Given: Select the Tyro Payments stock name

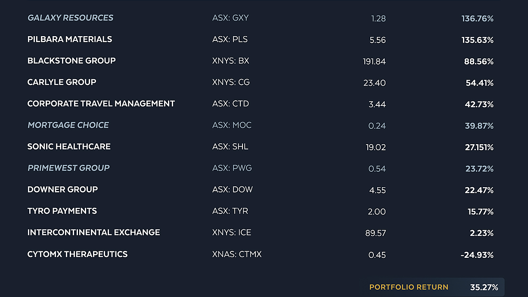Looking at the screenshot, I should click(x=62, y=211).
